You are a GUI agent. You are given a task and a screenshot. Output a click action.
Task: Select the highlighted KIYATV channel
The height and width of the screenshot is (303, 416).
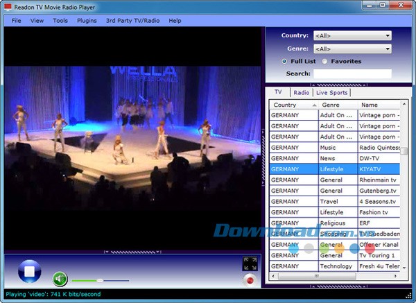[335, 169]
